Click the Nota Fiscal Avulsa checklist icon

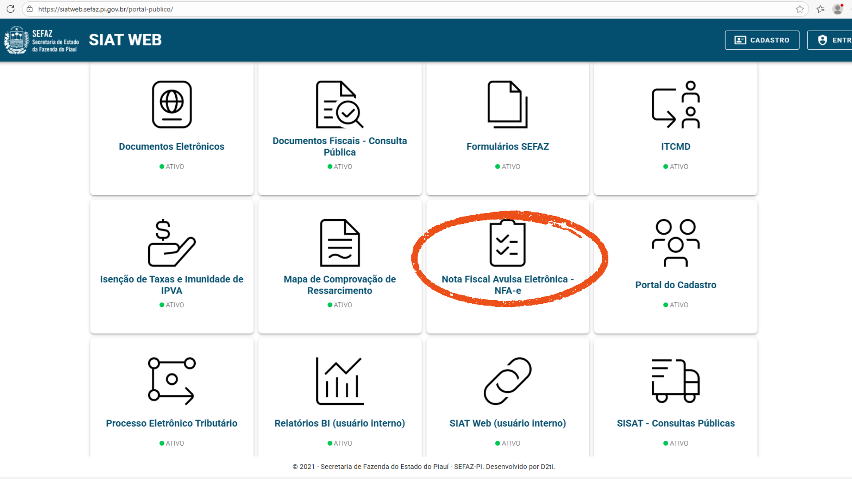coord(508,243)
